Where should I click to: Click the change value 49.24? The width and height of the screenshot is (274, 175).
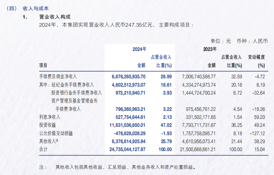pyautogui.click(x=260, y=125)
